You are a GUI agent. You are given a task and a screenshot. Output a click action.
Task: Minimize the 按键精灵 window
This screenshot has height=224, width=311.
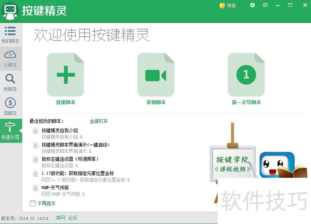(278, 5)
